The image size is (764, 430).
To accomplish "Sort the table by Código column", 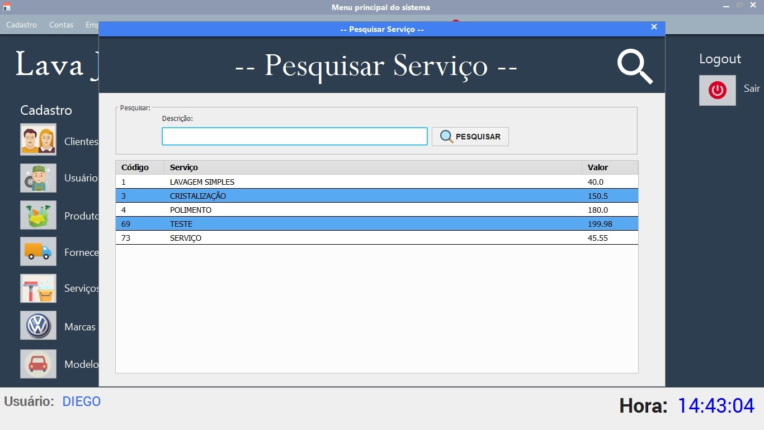I will [140, 167].
